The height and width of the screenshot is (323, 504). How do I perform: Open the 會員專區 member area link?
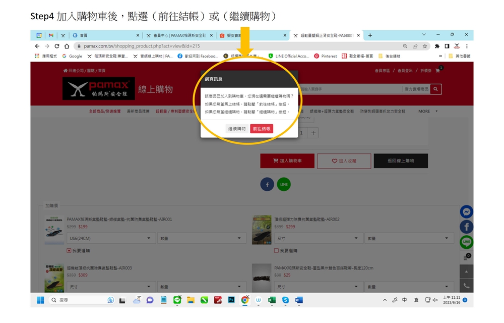coord(382,71)
